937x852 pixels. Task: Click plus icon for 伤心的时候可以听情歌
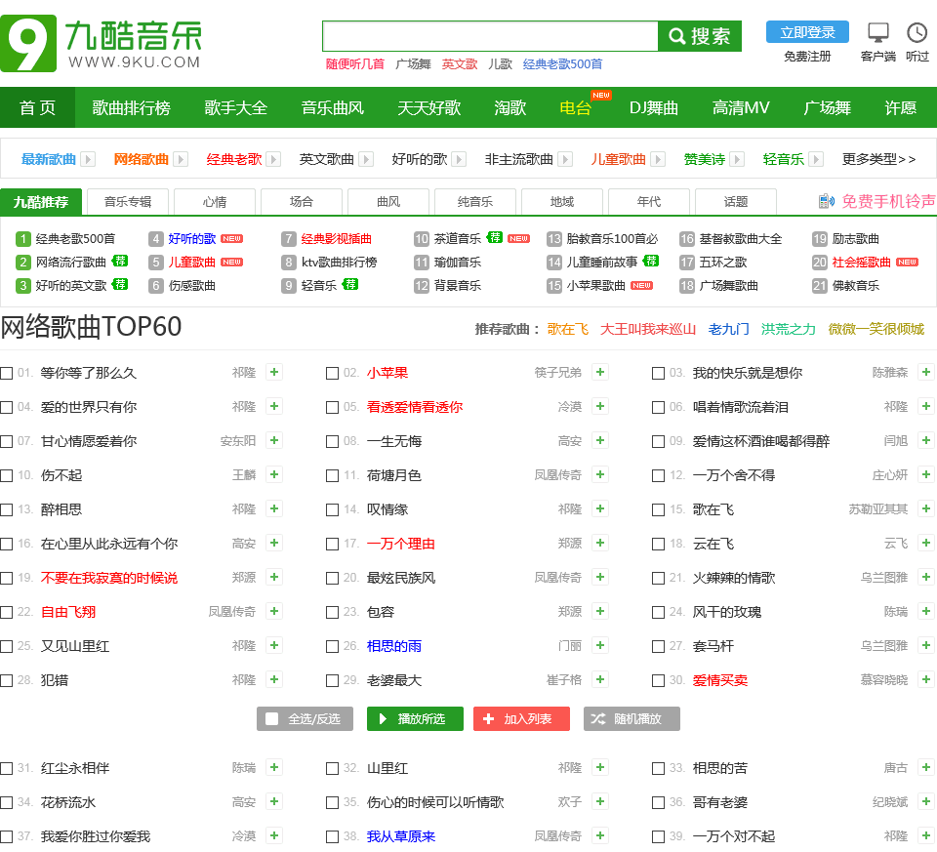[600, 801]
